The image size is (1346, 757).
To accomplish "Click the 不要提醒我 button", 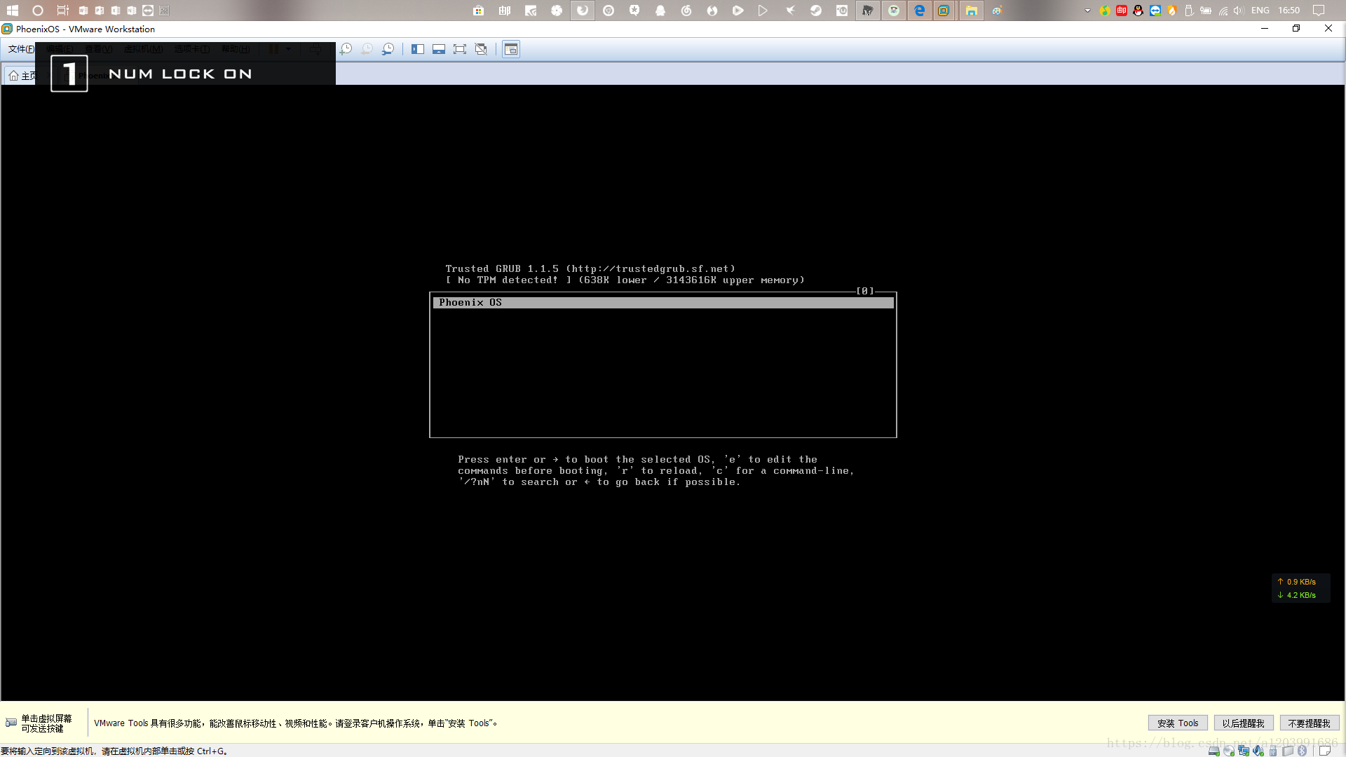I will pyautogui.click(x=1309, y=723).
